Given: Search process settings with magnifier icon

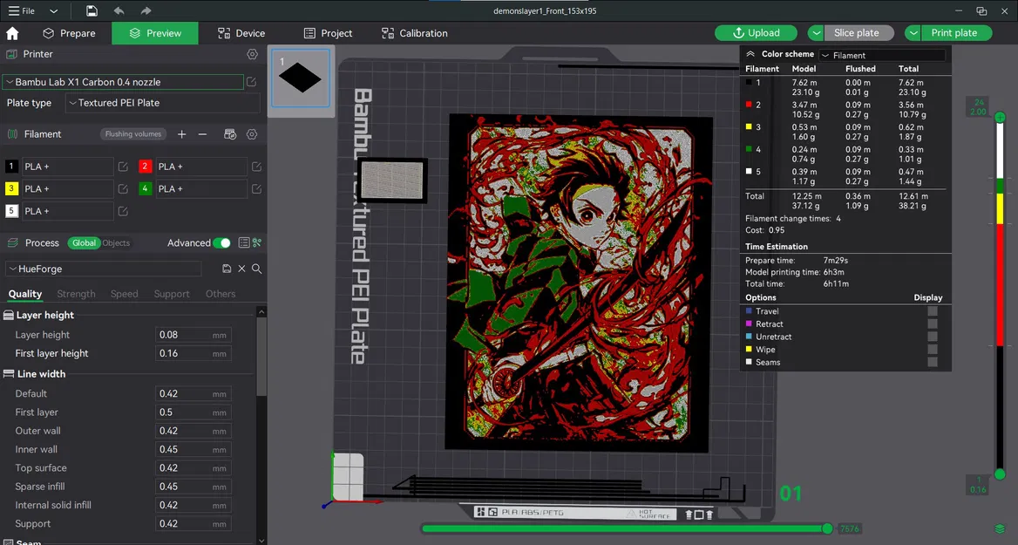Looking at the screenshot, I should [x=257, y=269].
